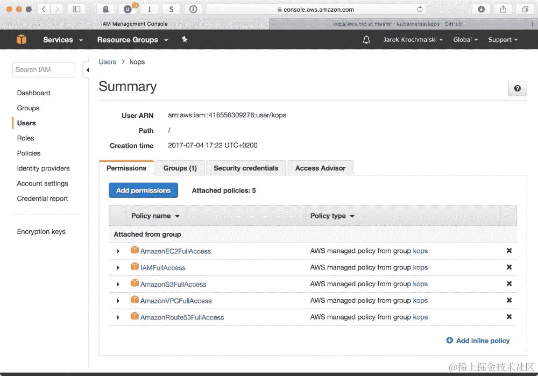Open Roles in IAM sidebar
This screenshot has height=376, width=538.
pos(26,138)
